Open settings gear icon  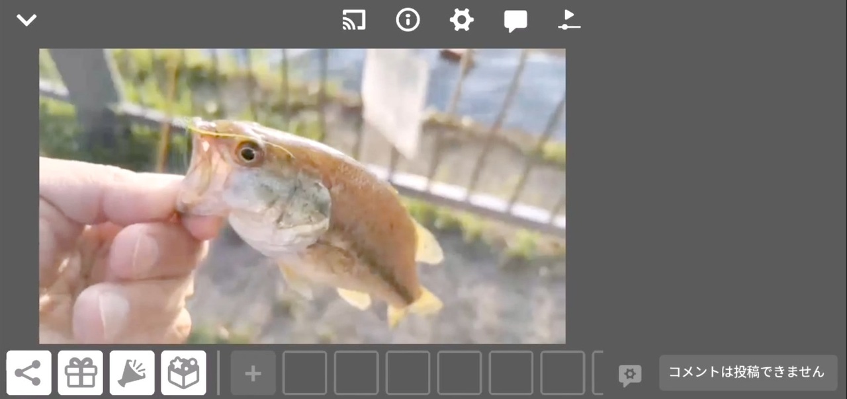click(461, 20)
